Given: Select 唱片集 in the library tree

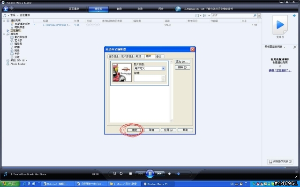Looking at the screenshot, I should (18, 43).
